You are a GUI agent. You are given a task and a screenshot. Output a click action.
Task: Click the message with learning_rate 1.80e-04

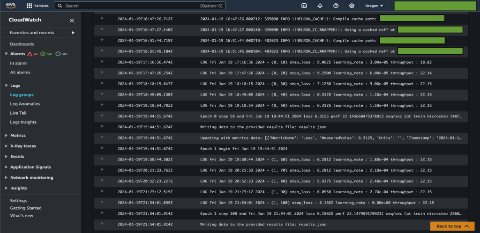pos(316,160)
